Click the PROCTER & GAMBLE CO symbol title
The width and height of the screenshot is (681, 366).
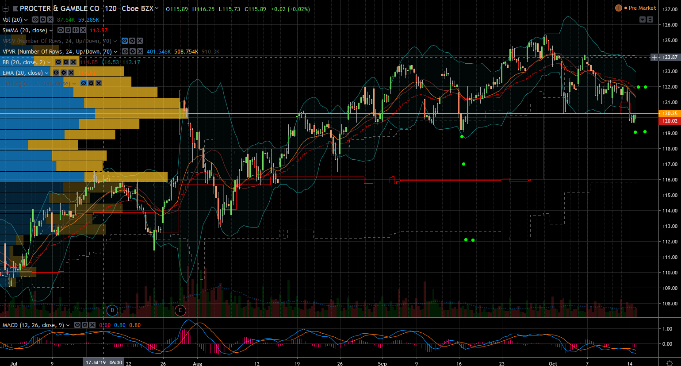coord(60,8)
